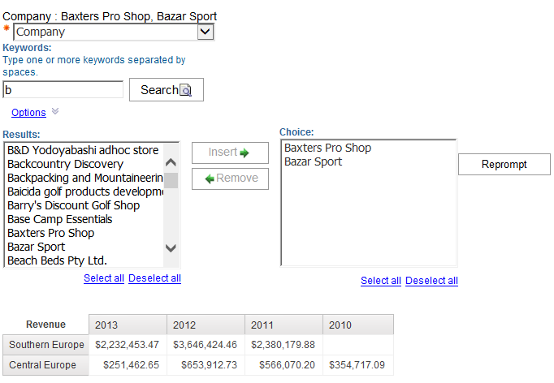Image resolution: width=554 pixels, height=383 pixels.
Task: Select Baicida golf products development result
Action: pyautogui.click(x=84, y=191)
